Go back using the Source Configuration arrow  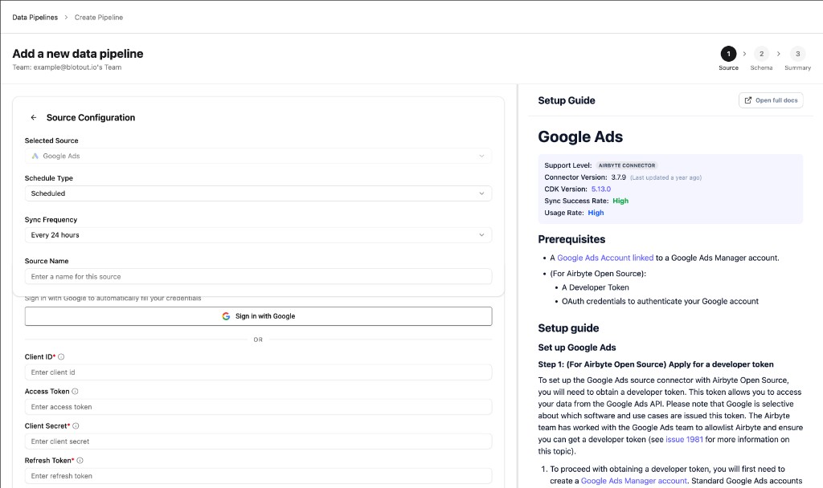(x=34, y=117)
